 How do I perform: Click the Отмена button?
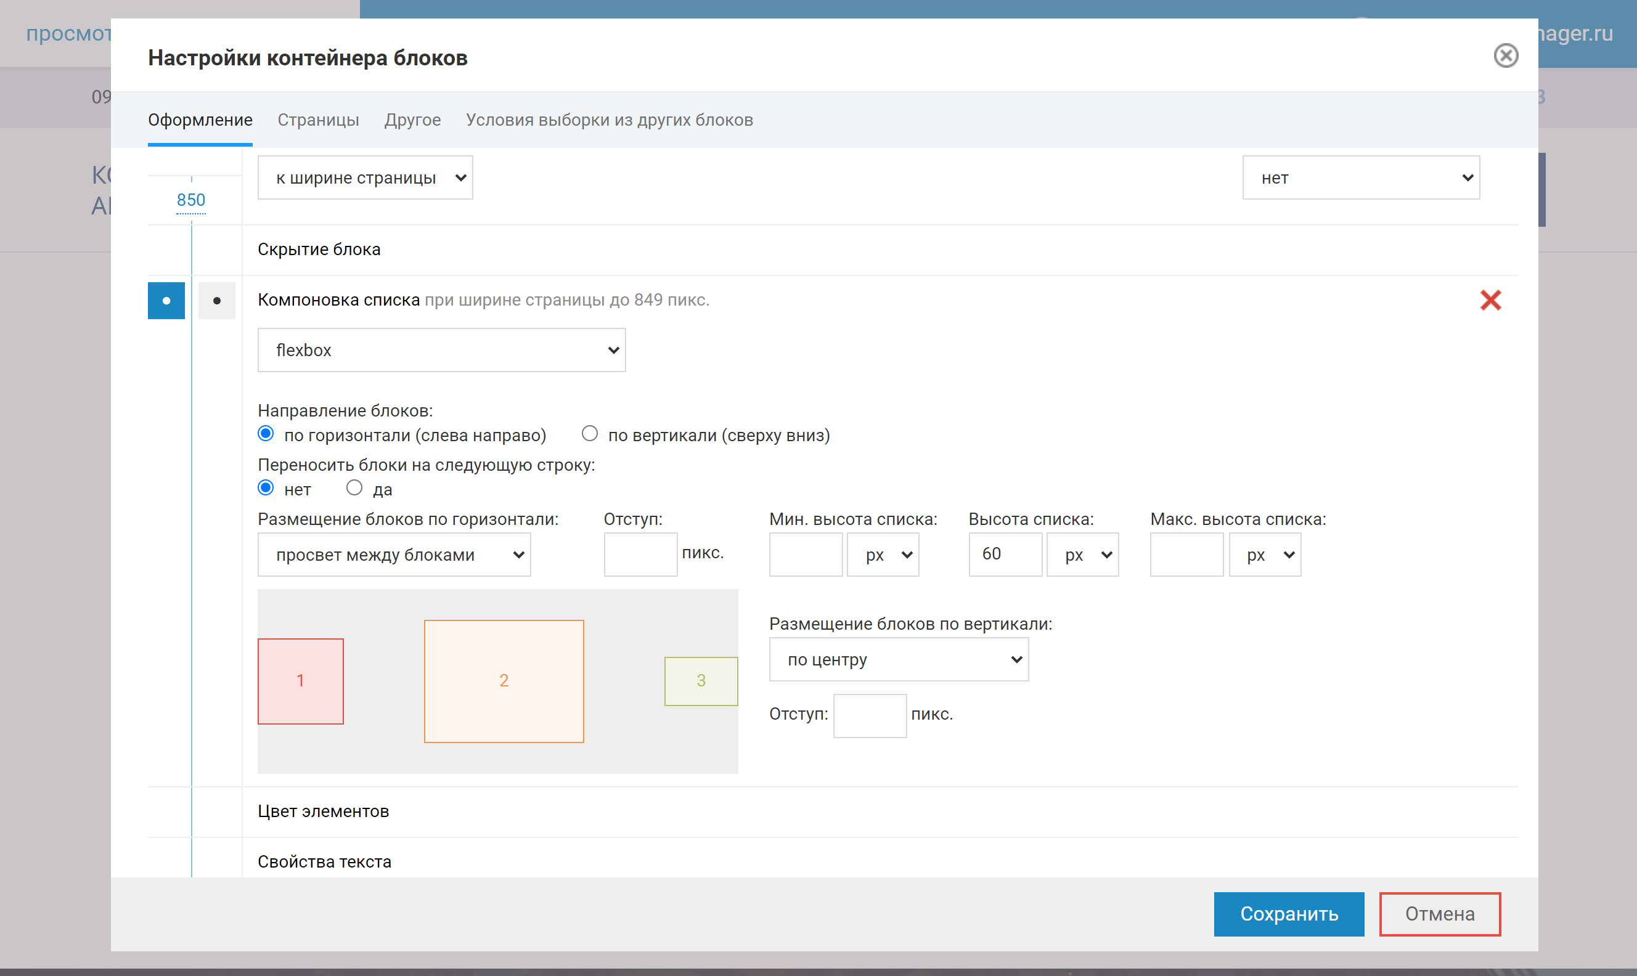(x=1439, y=914)
